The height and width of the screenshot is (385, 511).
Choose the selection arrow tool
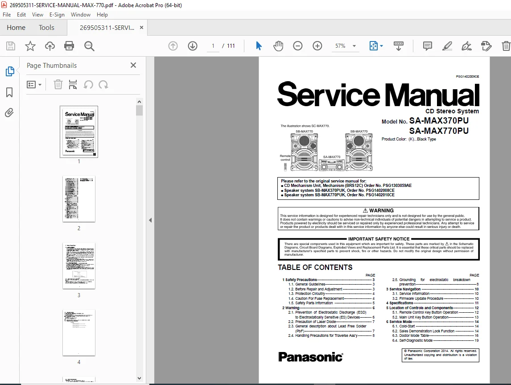pyautogui.click(x=259, y=46)
